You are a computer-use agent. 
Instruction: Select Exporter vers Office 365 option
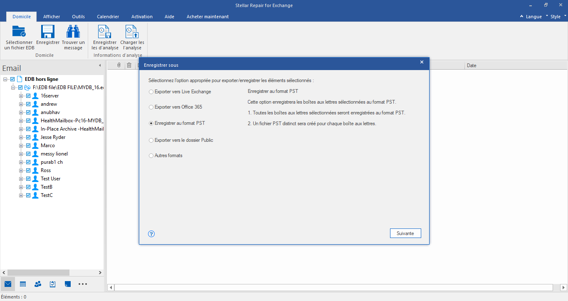pos(151,107)
